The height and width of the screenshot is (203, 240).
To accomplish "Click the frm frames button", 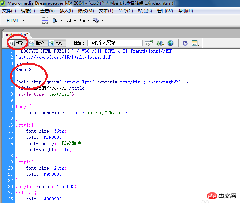I will point(82,21).
